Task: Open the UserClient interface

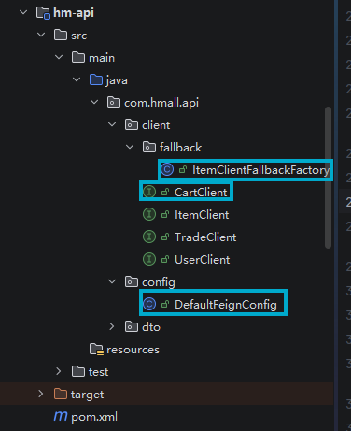Action: pyautogui.click(x=203, y=260)
